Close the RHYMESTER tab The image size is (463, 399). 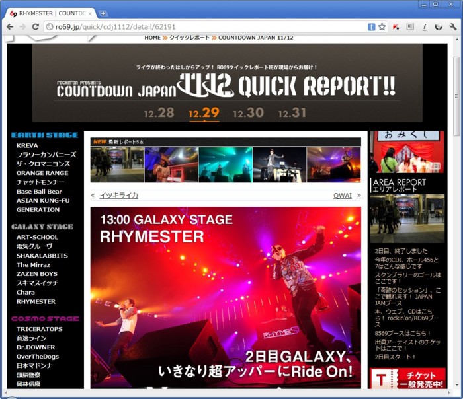pyautogui.click(x=90, y=14)
